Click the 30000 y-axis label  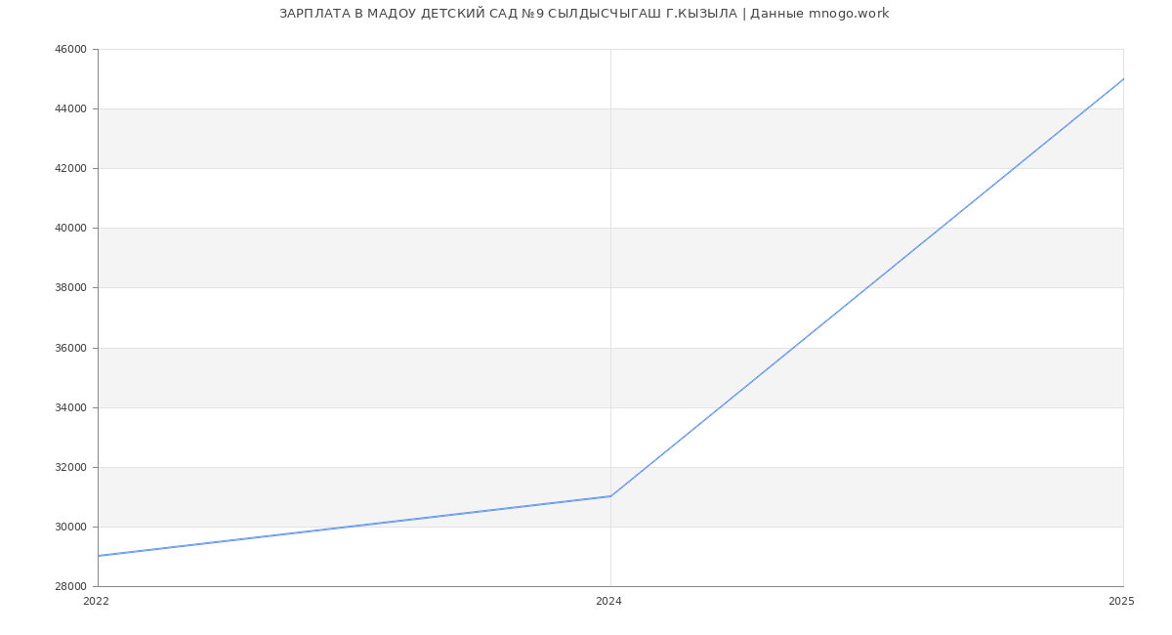pyautogui.click(x=71, y=528)
